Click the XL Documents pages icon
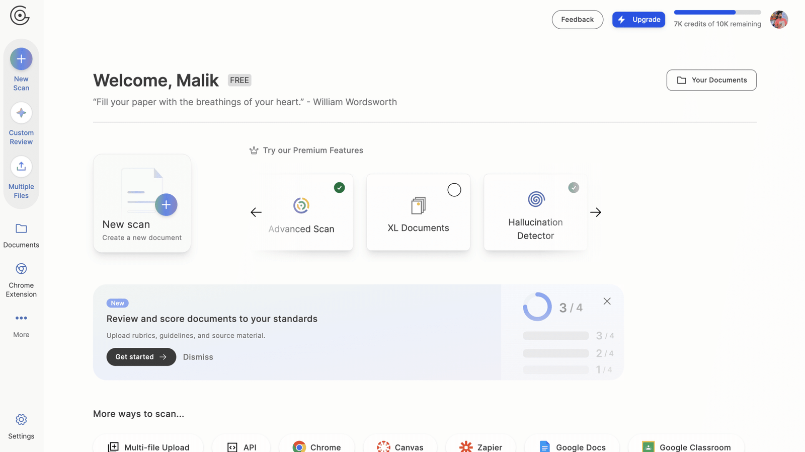 pos(418,205)
